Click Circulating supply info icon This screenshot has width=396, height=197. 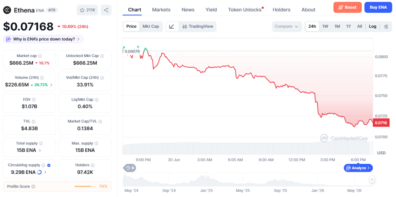pos(43,165)
